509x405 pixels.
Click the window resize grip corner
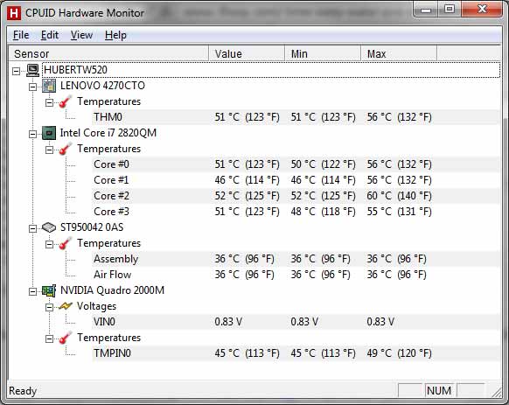tap(497, 392)
